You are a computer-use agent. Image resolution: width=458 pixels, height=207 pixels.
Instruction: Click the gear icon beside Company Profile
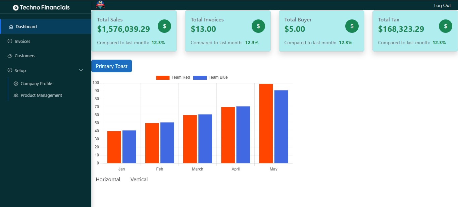tap(16, 84)
